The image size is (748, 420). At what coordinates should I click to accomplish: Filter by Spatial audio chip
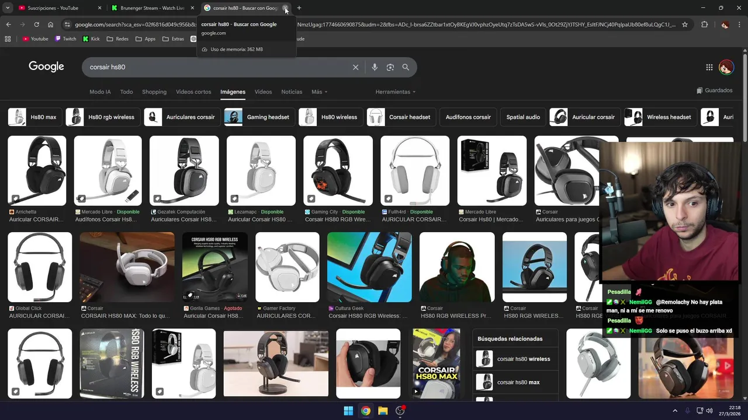coord(523,117)
